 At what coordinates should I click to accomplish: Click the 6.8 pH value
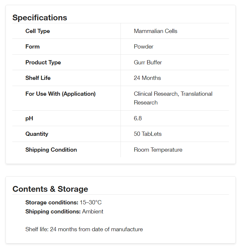click(138, 118)
